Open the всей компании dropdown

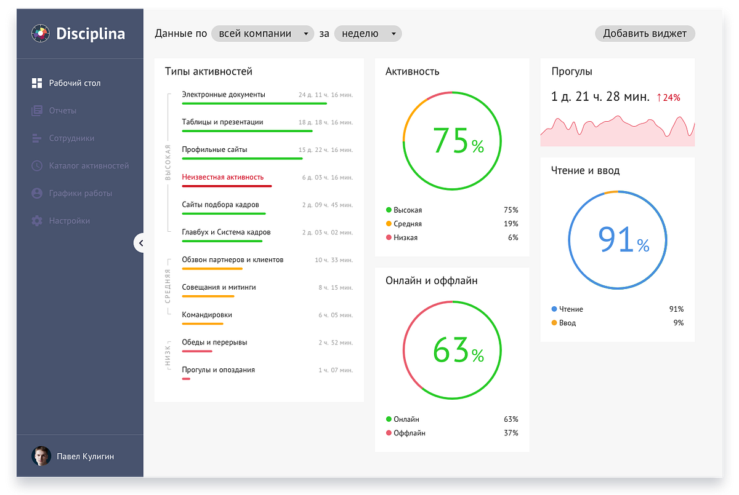(263, 34)
